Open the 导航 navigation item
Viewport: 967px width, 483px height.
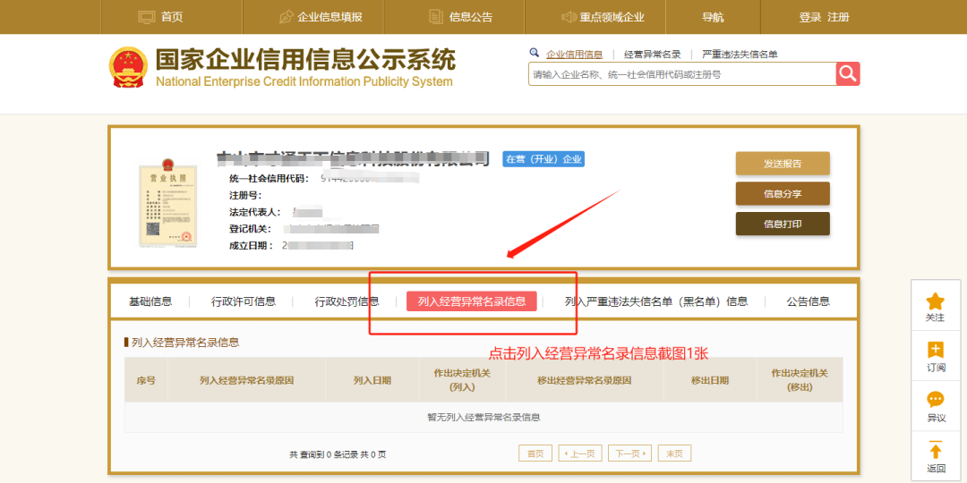coord(713,17)
